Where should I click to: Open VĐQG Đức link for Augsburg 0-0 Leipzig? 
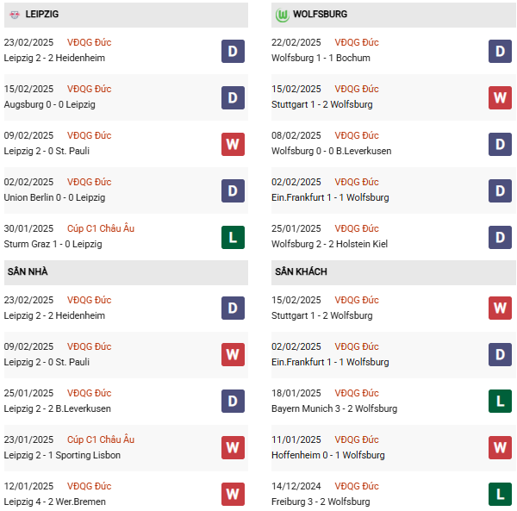tap(89, 89)
